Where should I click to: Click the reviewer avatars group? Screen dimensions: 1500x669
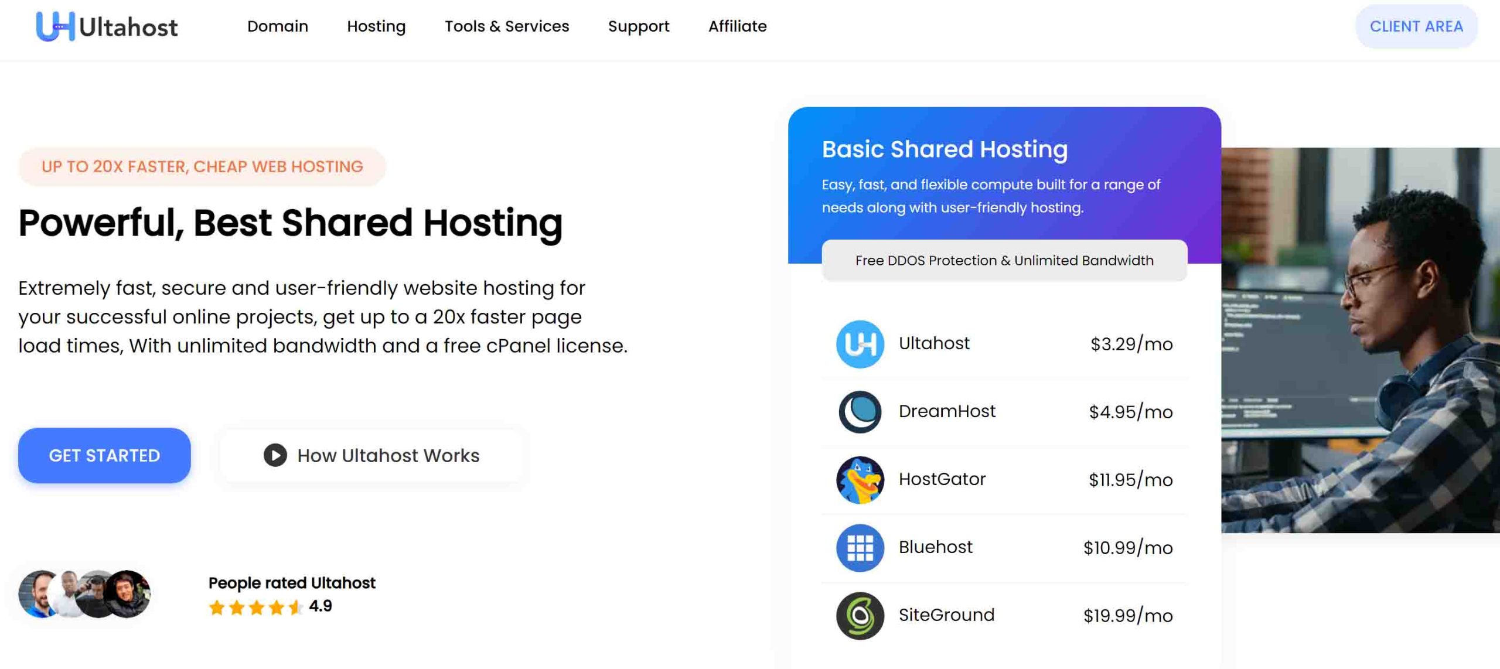[x=84, y=593]
